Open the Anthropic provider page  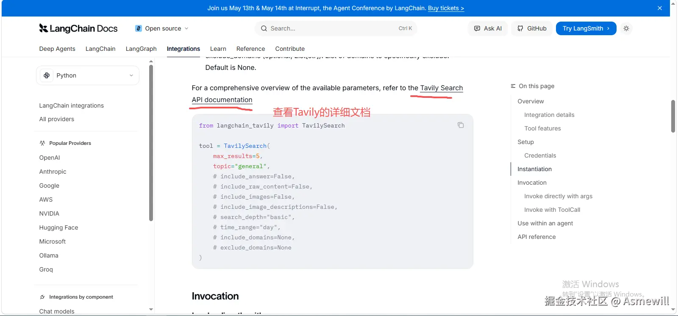tap(53, 172)
